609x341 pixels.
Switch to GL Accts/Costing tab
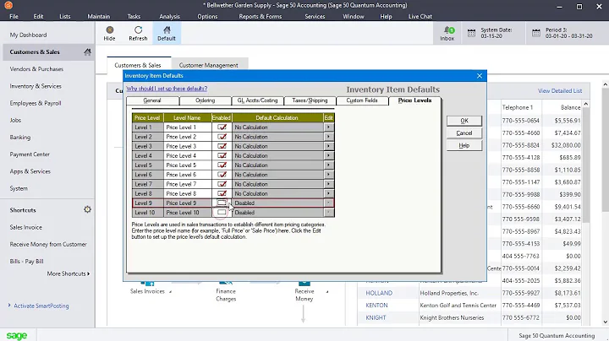click(257, 100)
